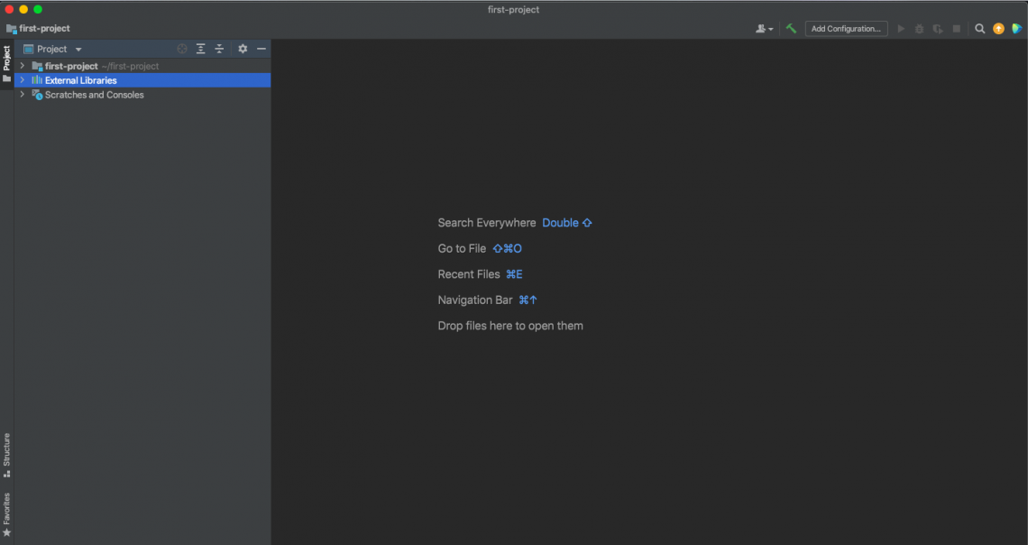The image size is (1028, 545).
Task: Expand Scratches and Consoles
Action: [x=22, y=95]
